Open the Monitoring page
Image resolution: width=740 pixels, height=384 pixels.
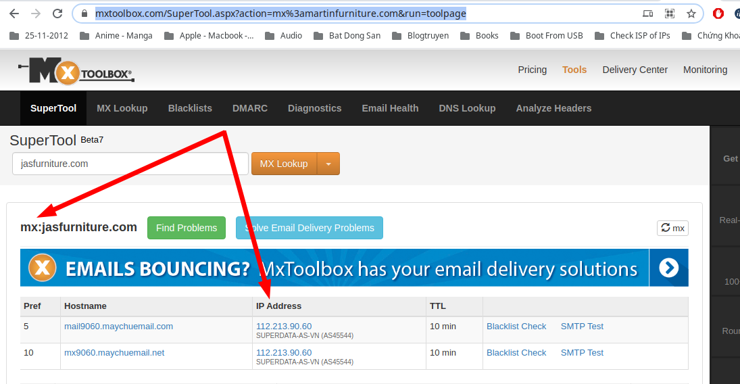(x=705, y=70)
